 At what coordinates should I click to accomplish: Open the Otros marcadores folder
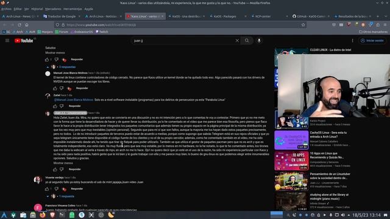pos(373,32)
